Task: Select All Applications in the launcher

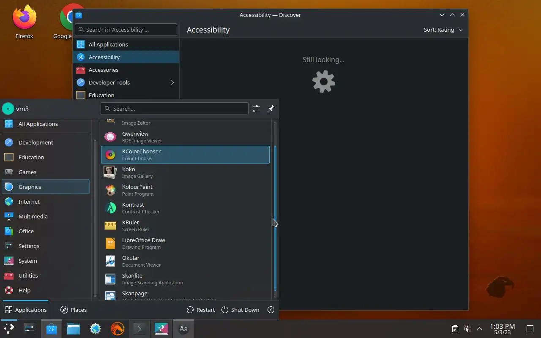Action: point(46,124)
